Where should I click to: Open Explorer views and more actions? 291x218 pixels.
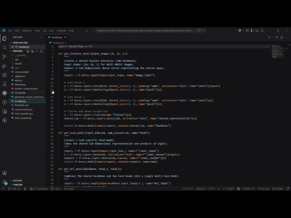[x=41, y=37]
